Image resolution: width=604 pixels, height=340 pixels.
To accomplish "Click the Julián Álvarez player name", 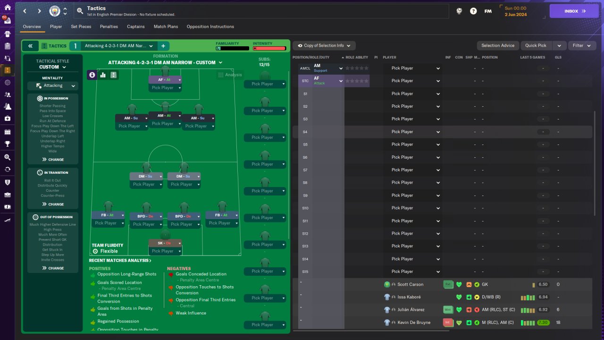I will [x=411, y=310].
